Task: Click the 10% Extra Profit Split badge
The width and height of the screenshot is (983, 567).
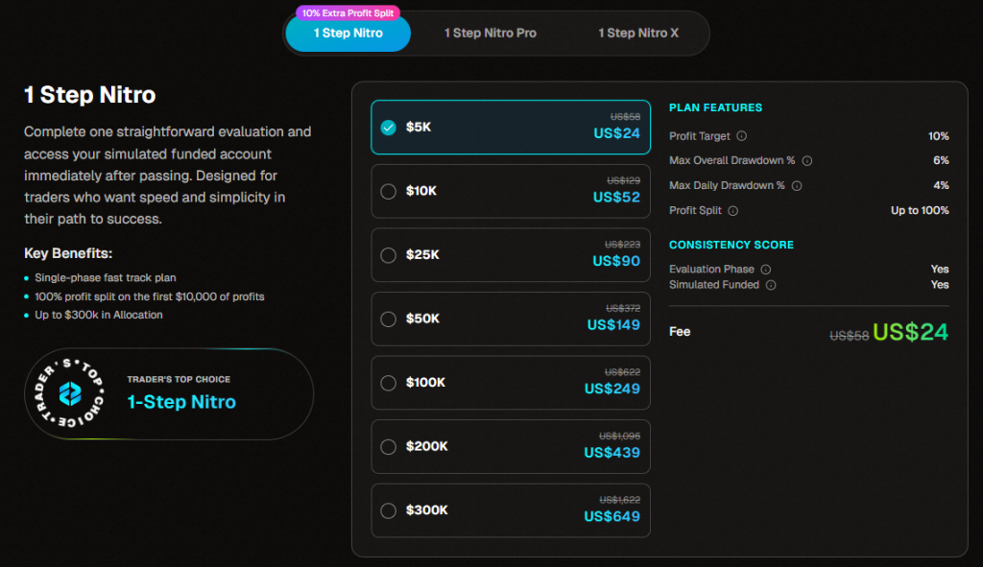Action: pyautogui.click(x=349, y=13)
